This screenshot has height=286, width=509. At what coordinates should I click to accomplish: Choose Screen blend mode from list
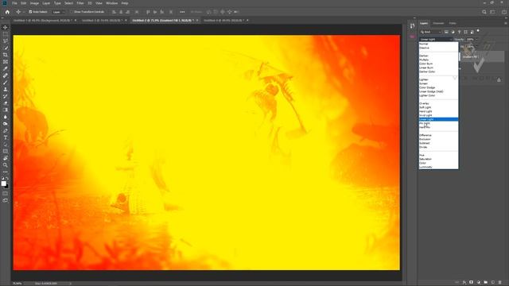pos(438,83)
